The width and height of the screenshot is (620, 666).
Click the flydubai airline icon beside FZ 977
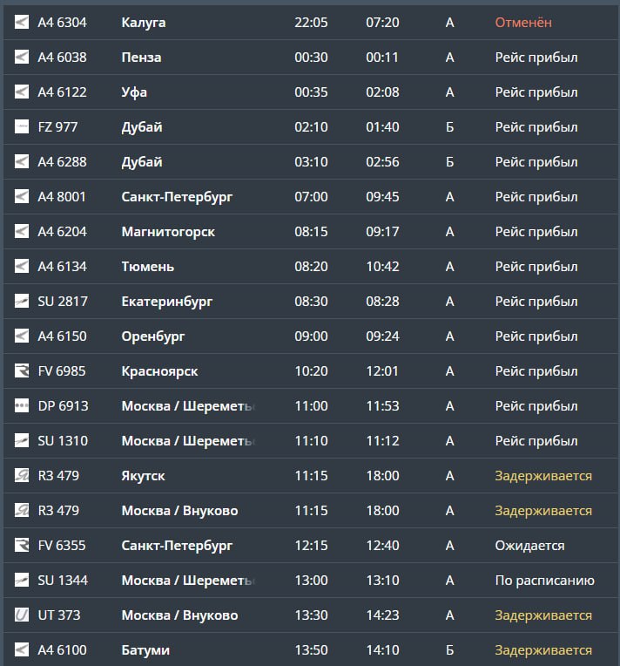pos(22,127)
